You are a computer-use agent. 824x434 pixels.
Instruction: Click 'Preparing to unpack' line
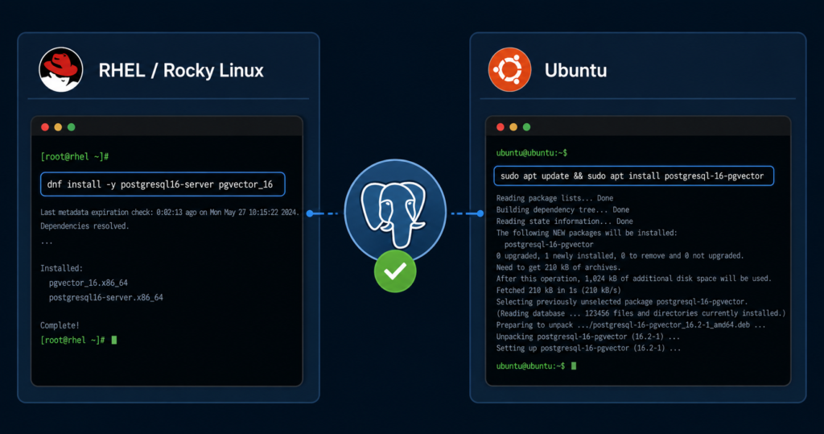pyautogui.click(x=631, y=325)
